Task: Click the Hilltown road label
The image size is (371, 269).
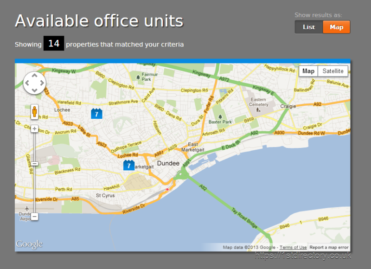Action: coord(157,128)
